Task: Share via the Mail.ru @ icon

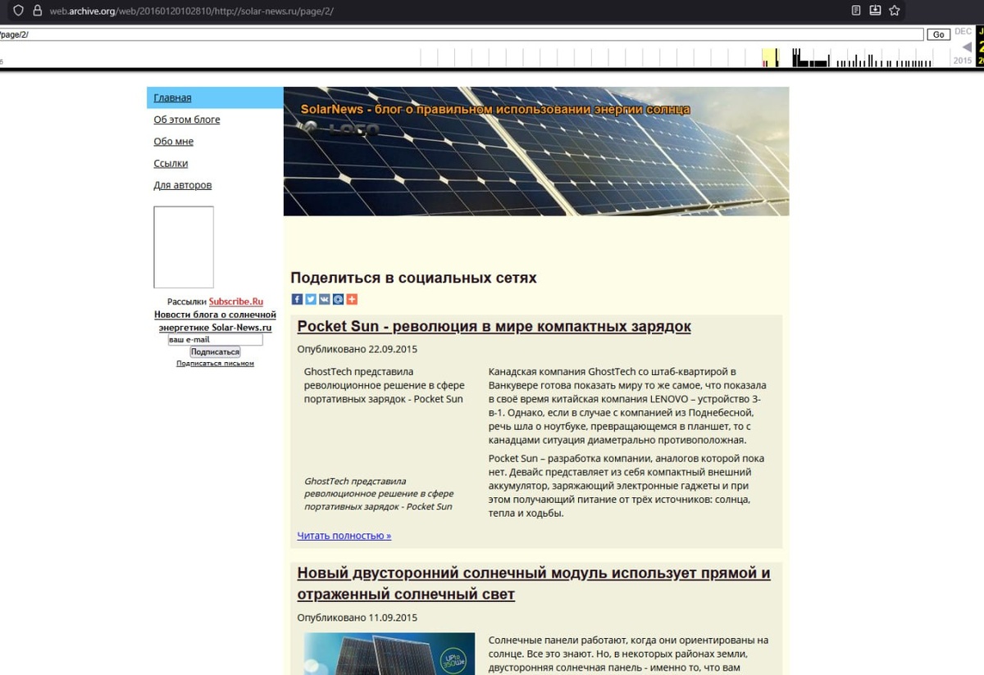Action: [x=338, y=299]
